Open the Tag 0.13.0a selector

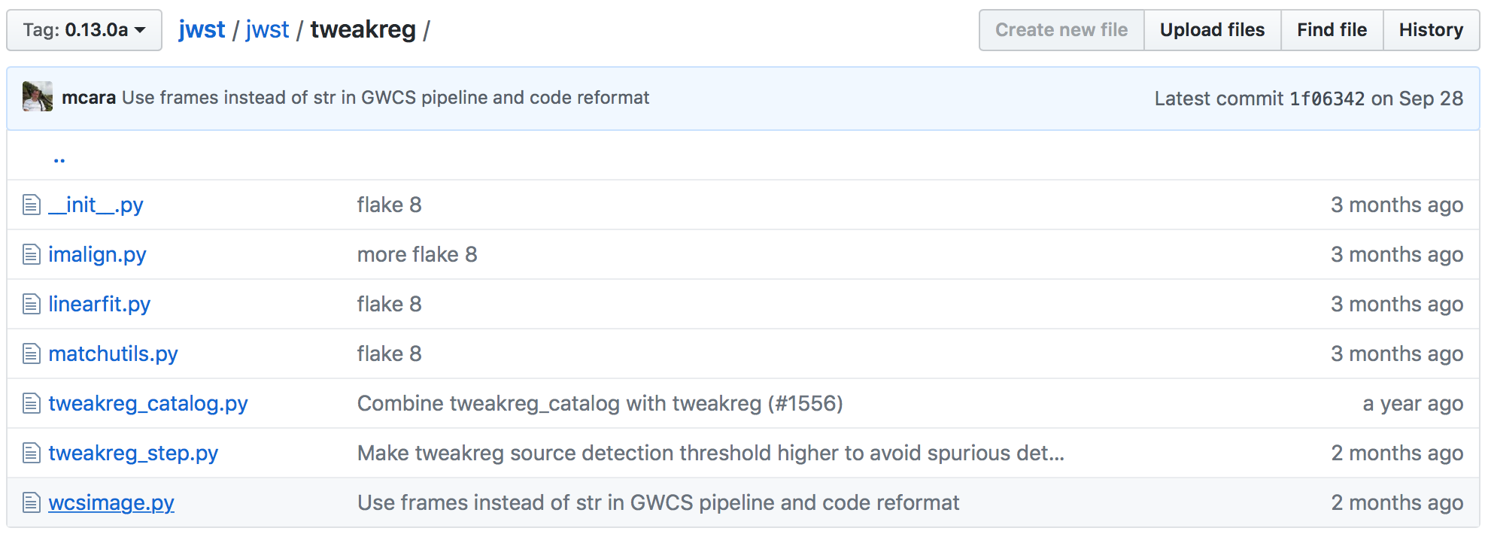pos(83,29)
